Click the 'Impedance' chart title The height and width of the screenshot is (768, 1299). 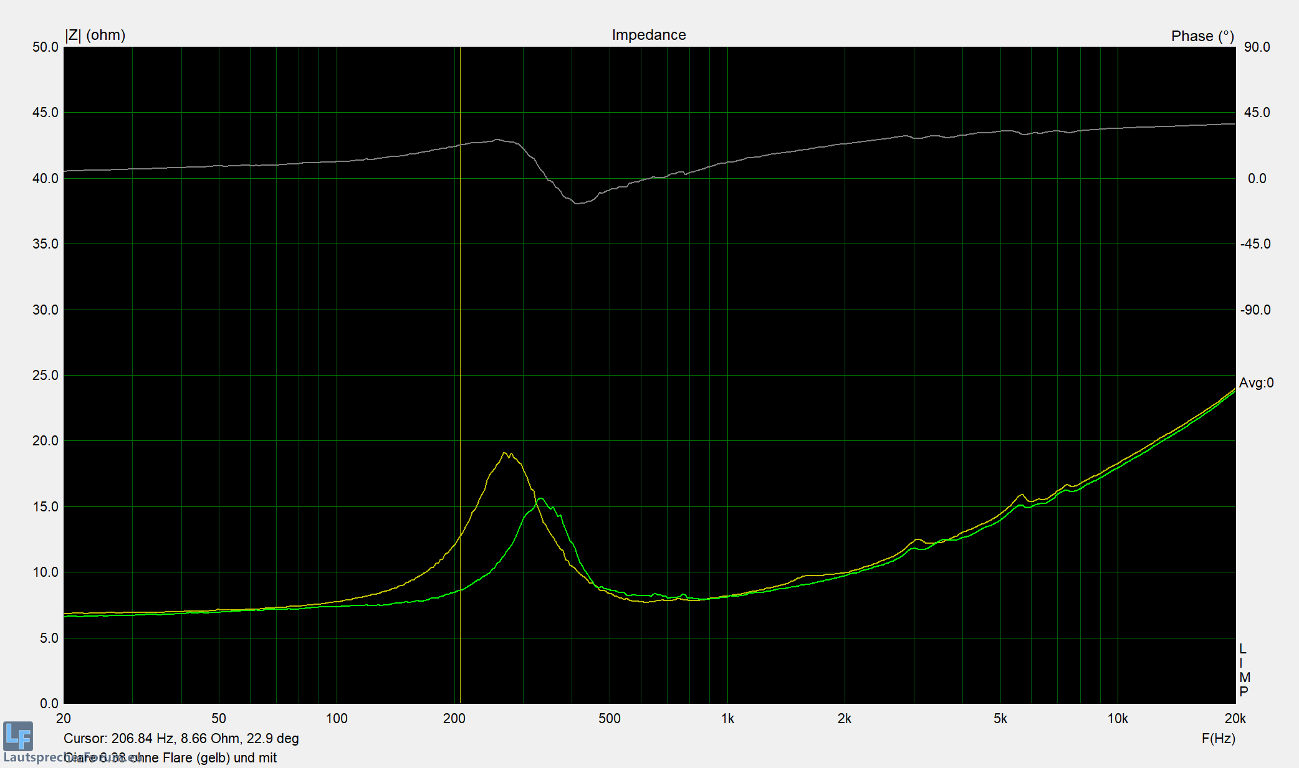[x=648, y=35]
